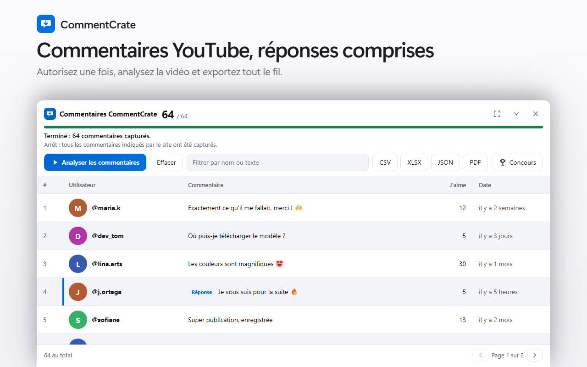Open the Concours trophy button

pos(517,162)
